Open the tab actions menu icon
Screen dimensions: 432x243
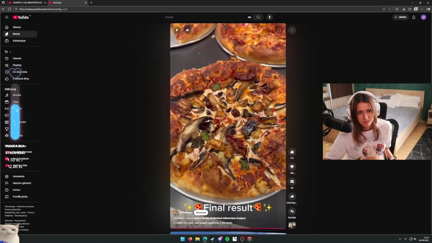point(3,3)
